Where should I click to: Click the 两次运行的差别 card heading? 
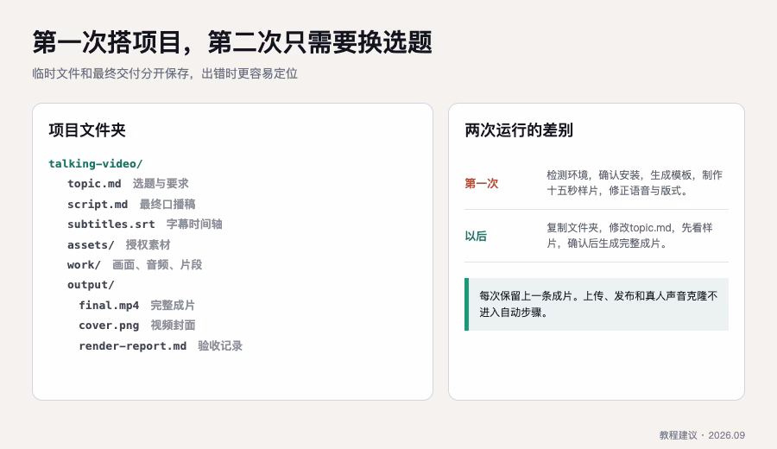(519, 130)
